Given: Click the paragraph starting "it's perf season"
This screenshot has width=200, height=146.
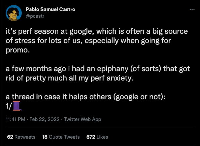Looking at the screenshot, I should pyautogui.click(x=97, y=41).
